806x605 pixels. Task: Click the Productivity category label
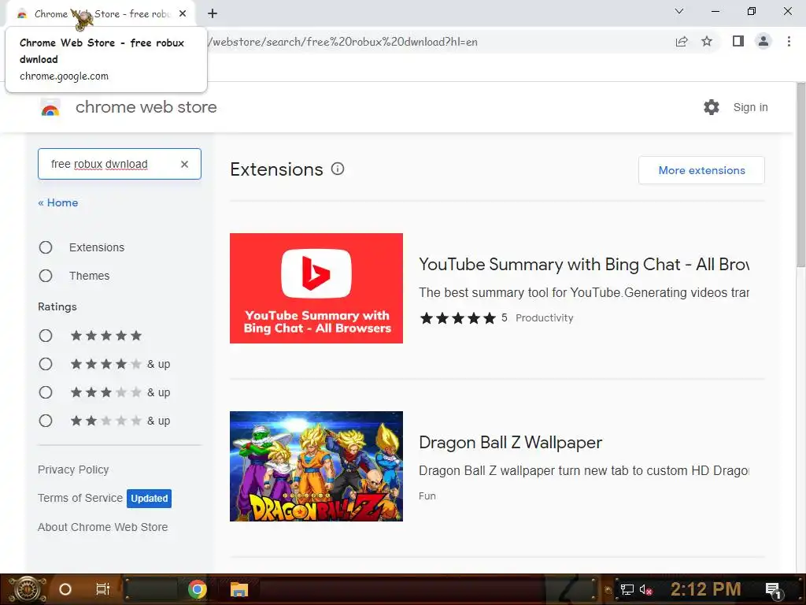click(x=545, y=318)
